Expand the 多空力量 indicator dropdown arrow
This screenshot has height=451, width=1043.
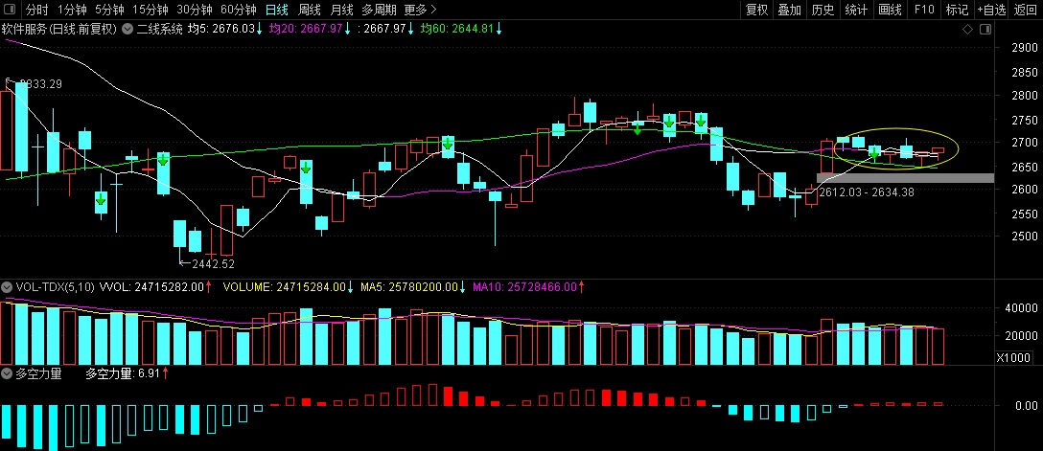pos(7,373)
